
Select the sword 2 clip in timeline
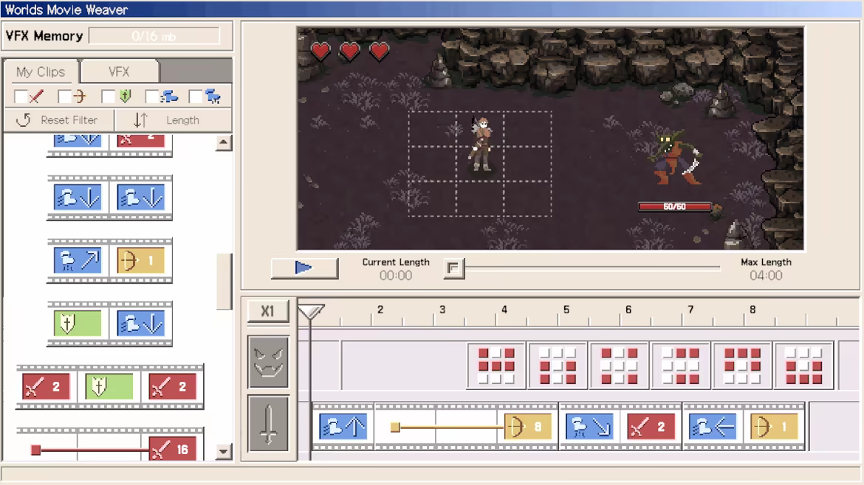coord(651,426)
